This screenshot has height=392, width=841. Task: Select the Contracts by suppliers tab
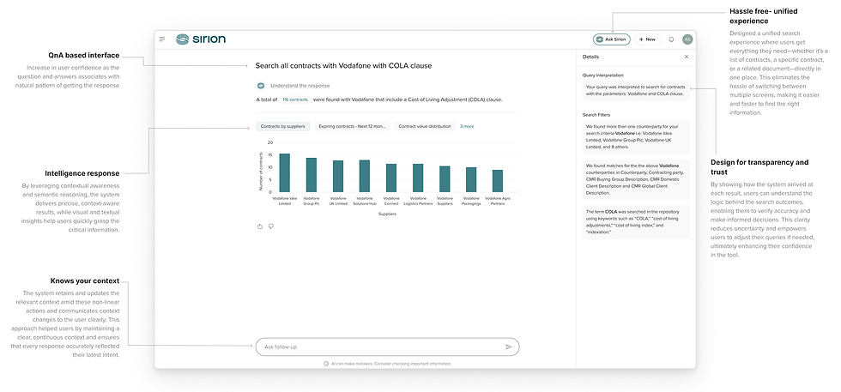pos(282,127)
